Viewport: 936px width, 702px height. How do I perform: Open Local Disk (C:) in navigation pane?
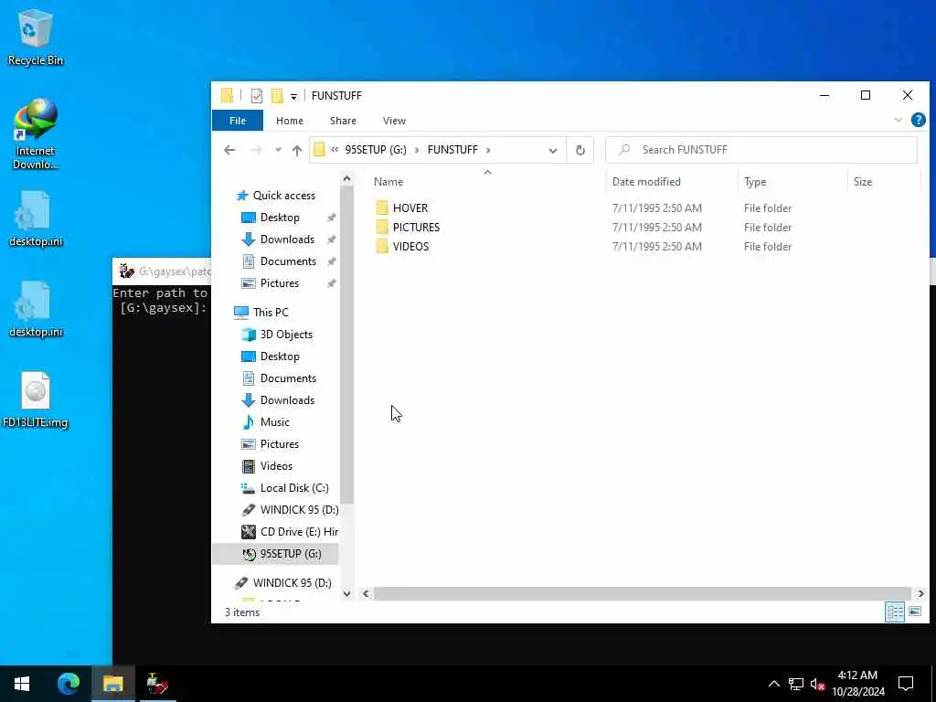(x=293, y=488)
